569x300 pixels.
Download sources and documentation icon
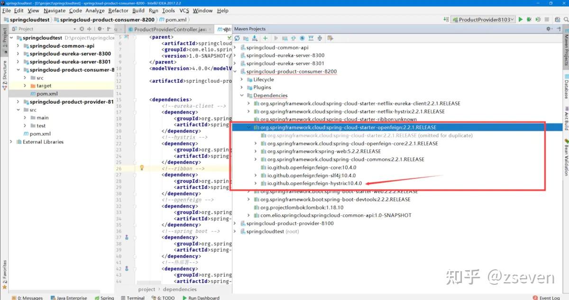click(254, 38)
